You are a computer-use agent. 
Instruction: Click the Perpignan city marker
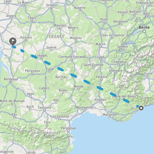pos(69,131)
